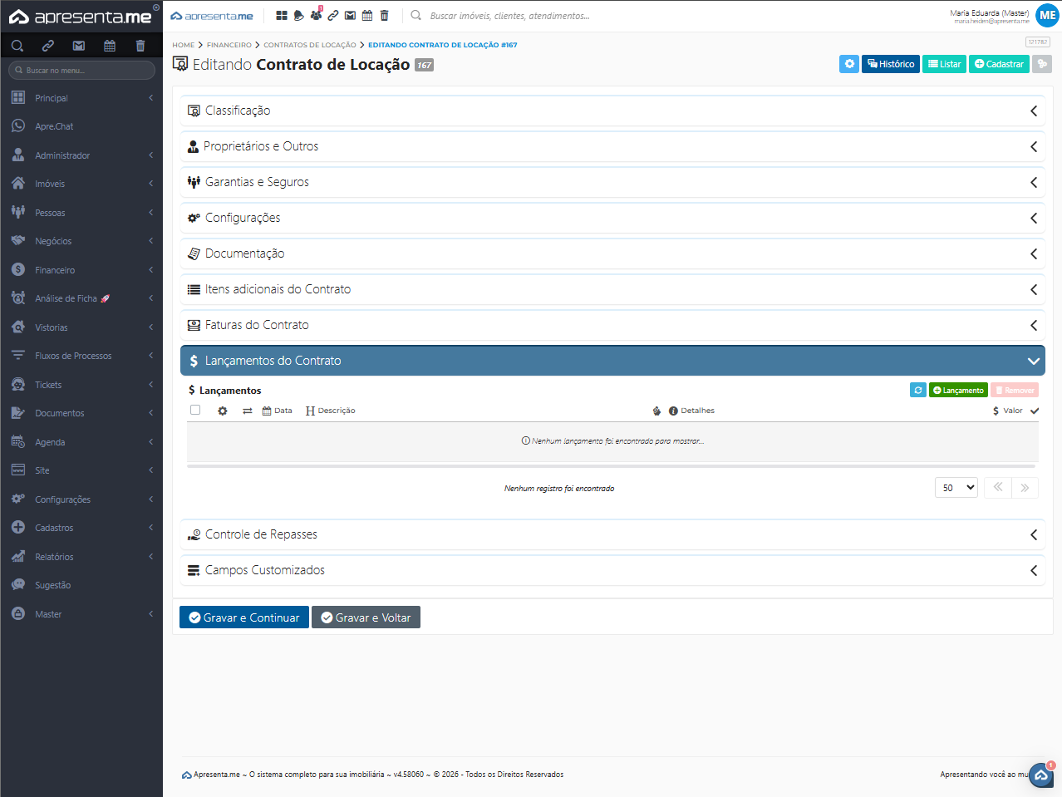Click the mail icon in the dark sidebar header

(x=79, y=46)
